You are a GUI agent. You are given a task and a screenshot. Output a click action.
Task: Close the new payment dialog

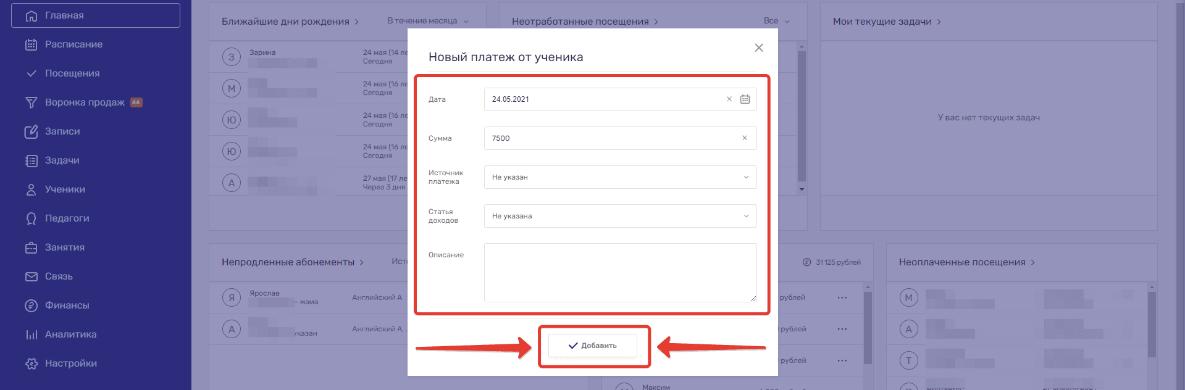pyautogui.click(x=759, y=48)
